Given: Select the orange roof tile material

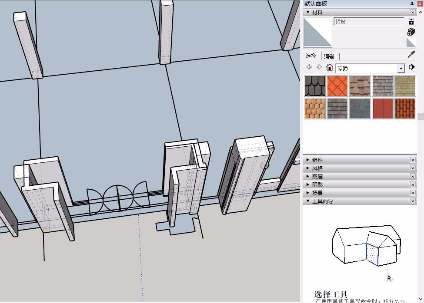Looking at the screenshot, I should (337, 86).
